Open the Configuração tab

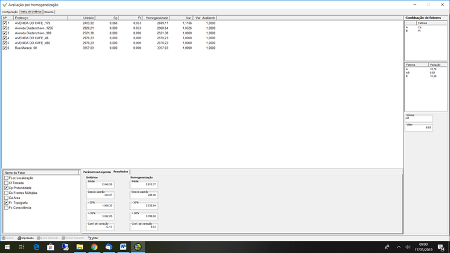[10, 11]
